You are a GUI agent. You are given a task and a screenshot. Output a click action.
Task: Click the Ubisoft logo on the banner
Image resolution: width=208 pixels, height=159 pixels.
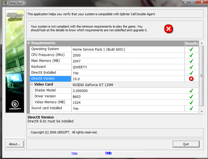[x=15, y=105]
